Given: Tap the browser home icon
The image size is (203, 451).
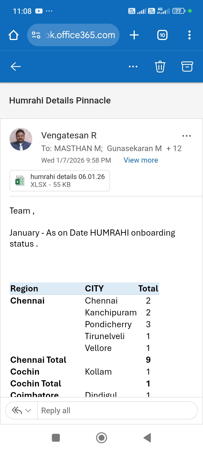Looking at the screenshot, I should tap(14, 35).
